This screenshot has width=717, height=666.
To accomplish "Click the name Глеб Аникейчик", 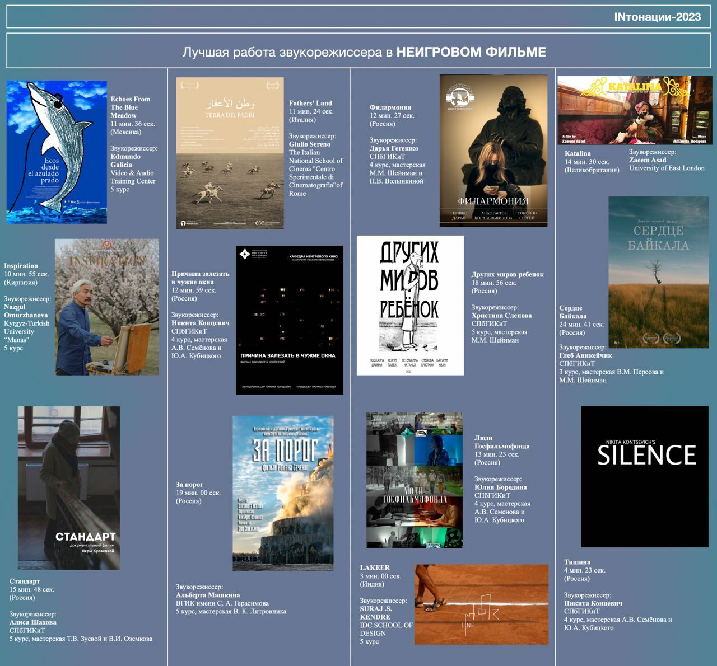I will tap(585, 355).
